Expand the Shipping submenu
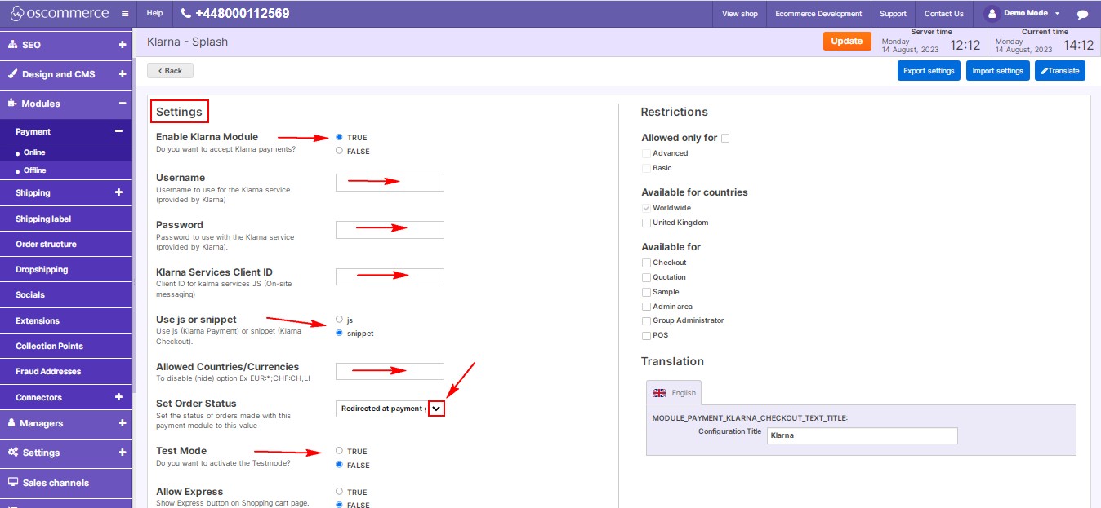This screenshot has width=1101, height=508. (118, 192)
